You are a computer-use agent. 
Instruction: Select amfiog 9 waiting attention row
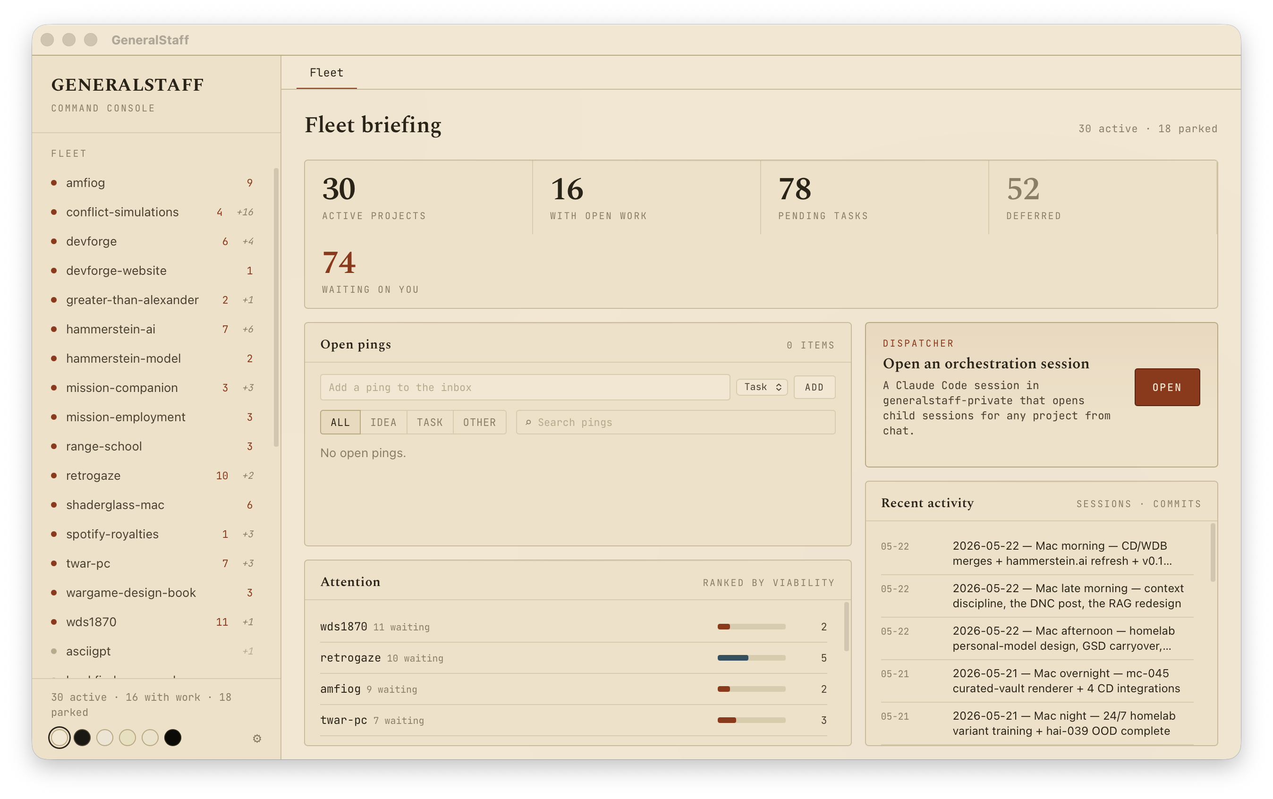pos(573,689)
